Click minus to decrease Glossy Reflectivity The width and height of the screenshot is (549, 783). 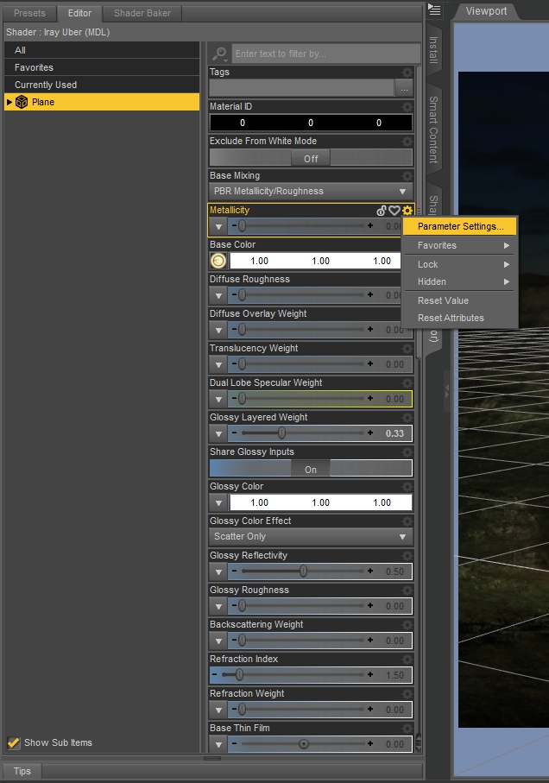coord(234,571)
